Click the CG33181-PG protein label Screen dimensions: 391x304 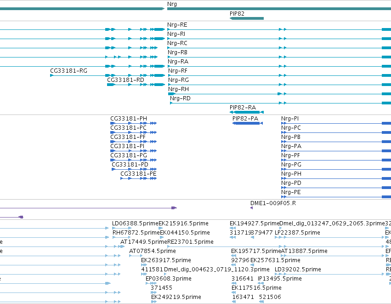tap(129, 155)
